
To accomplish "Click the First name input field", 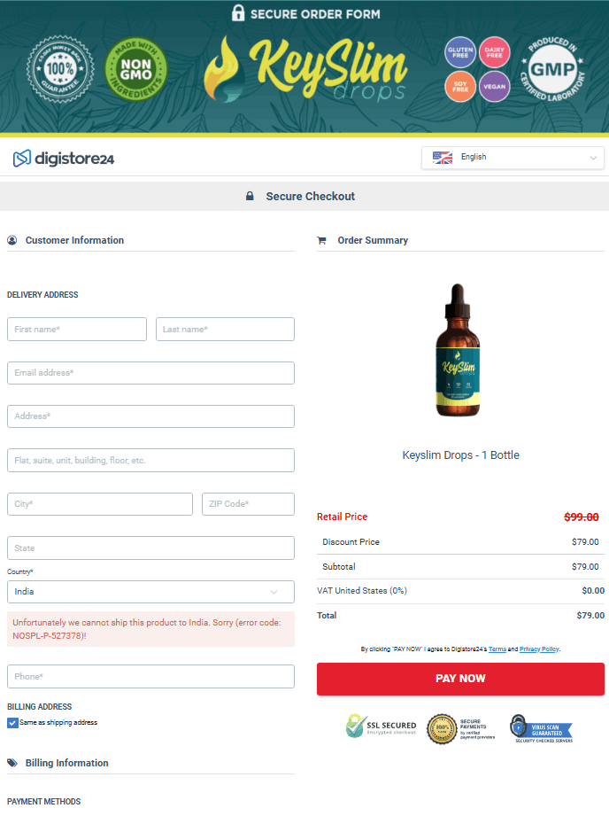I will click(x=77, y=330).
